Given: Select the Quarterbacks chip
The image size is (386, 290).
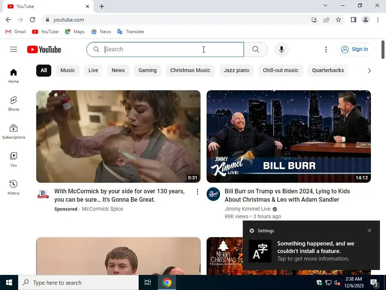Looking at the screenshot, I should click(x=328, y=71).
